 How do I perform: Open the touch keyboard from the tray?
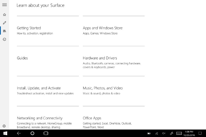click(x=179, y=133)
